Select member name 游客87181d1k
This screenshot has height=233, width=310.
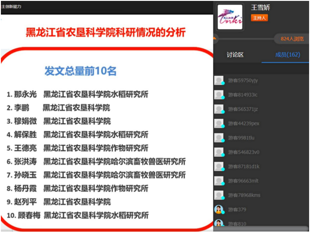(x=244, y=166)
